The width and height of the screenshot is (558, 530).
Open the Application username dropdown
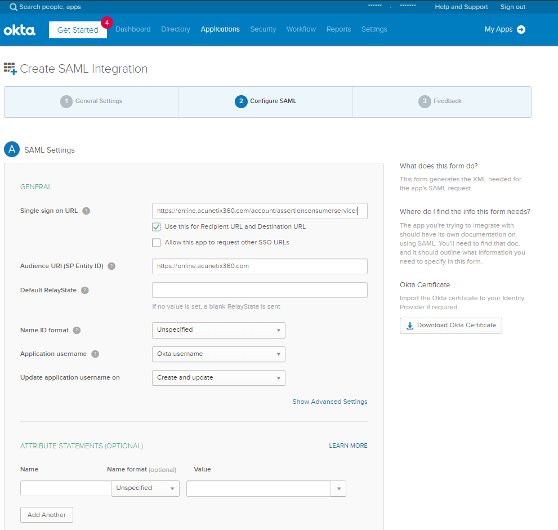218,354
